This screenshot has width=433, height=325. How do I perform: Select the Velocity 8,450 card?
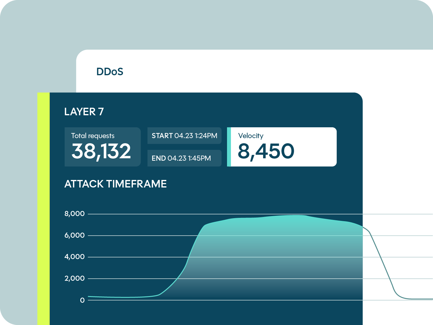[x=282, y=147]
